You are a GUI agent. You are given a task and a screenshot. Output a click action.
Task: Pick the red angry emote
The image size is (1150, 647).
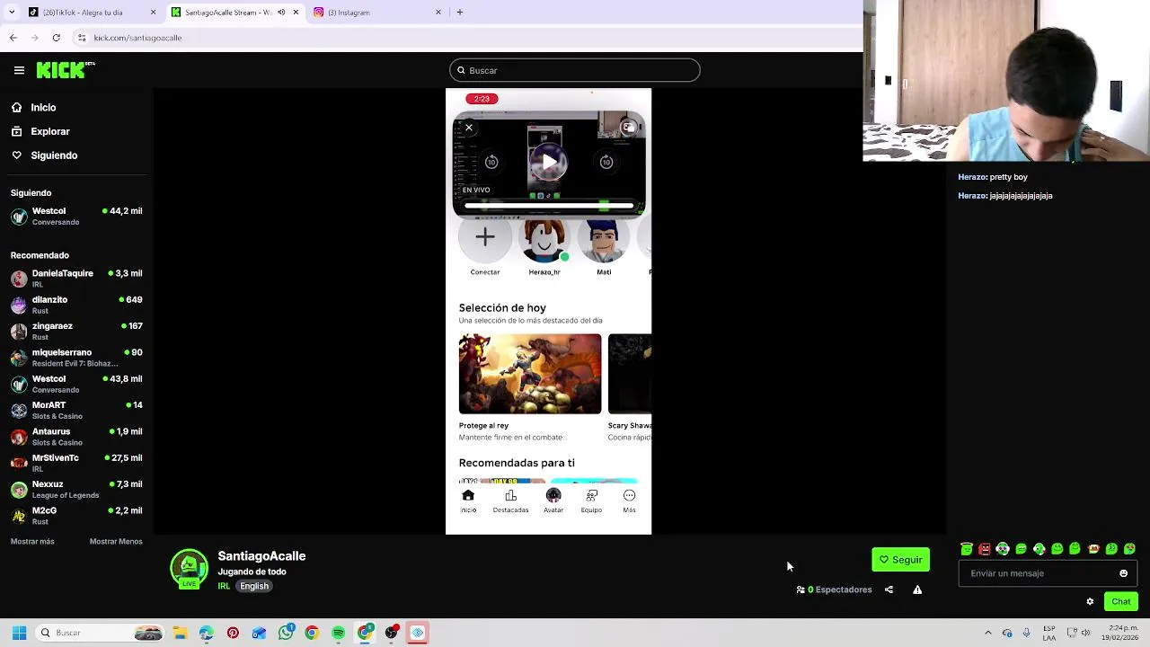tap(985, 548)
